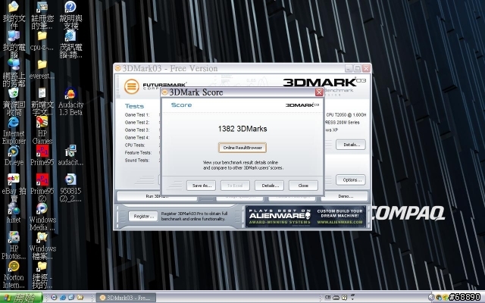Screen dimensions: 485x303
Task: Open Options in 3DMark03 main window
Action: 351,180
